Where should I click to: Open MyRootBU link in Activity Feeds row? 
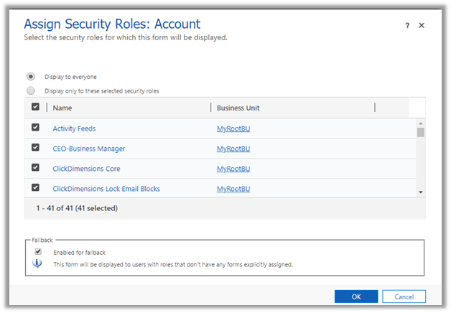(233, 129)
